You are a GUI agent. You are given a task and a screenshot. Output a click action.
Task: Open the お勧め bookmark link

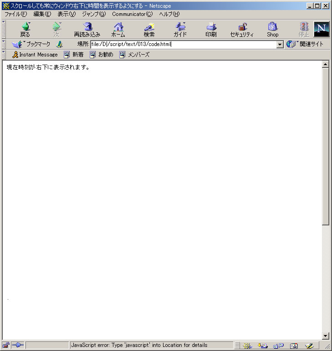click(102, 55)
